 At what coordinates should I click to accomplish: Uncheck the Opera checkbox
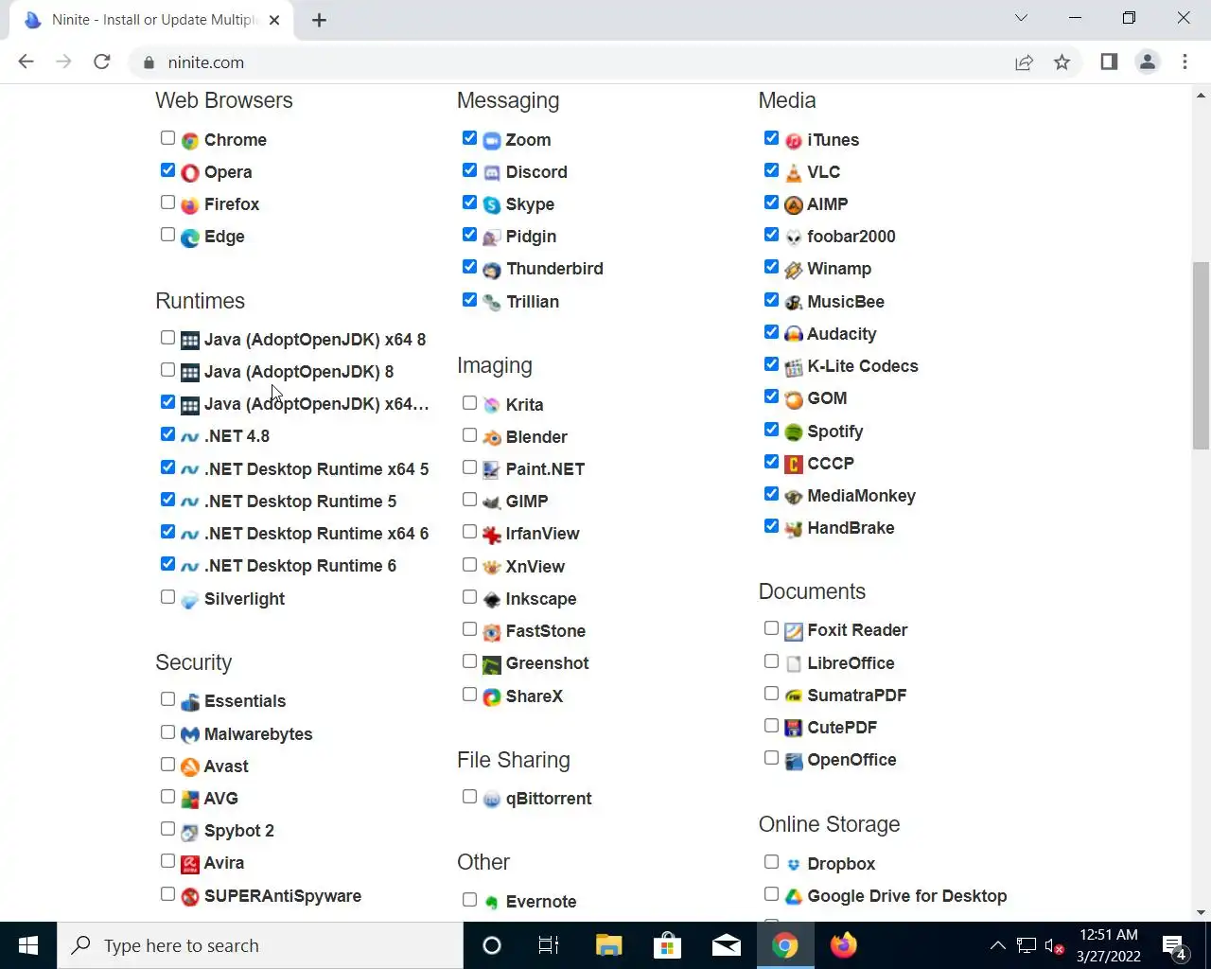167,170
